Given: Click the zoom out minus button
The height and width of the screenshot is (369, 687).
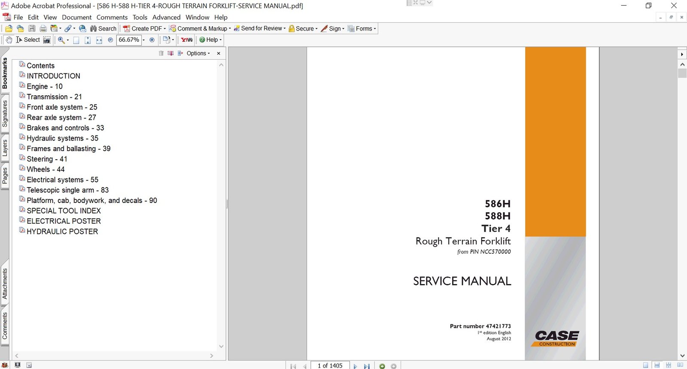Looking at the screenshot, I should 110,40.
